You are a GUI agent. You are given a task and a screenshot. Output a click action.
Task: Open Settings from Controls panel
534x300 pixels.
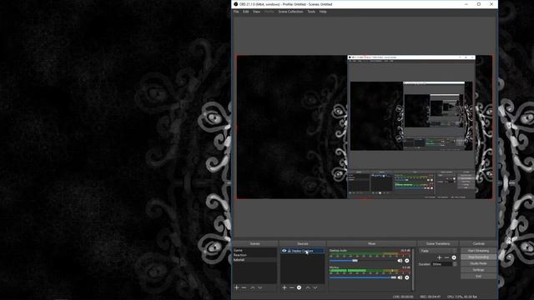pos(478,270)
